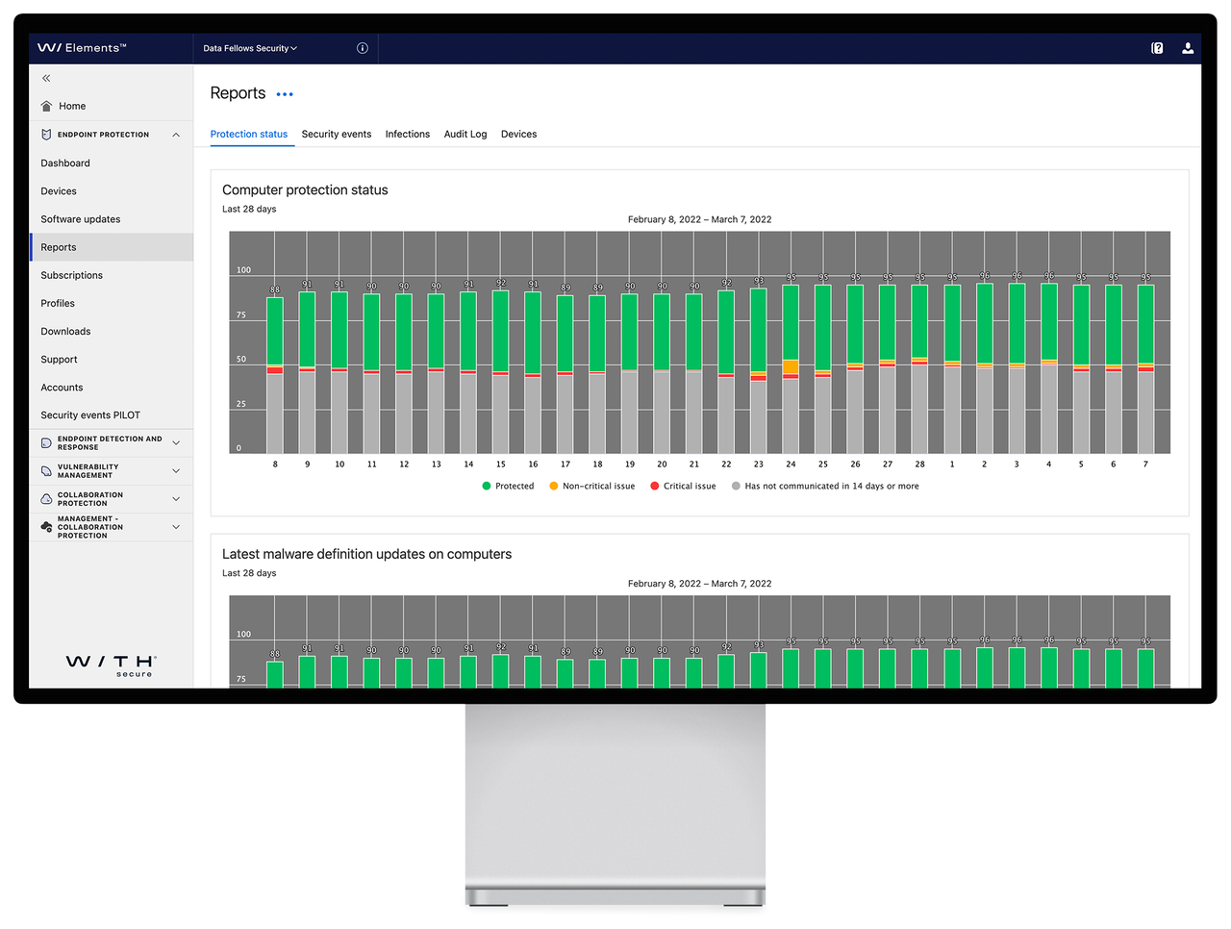1231x929 pixels.
Task: Go to the Subscriptions page
Action: tap(71, 275)
